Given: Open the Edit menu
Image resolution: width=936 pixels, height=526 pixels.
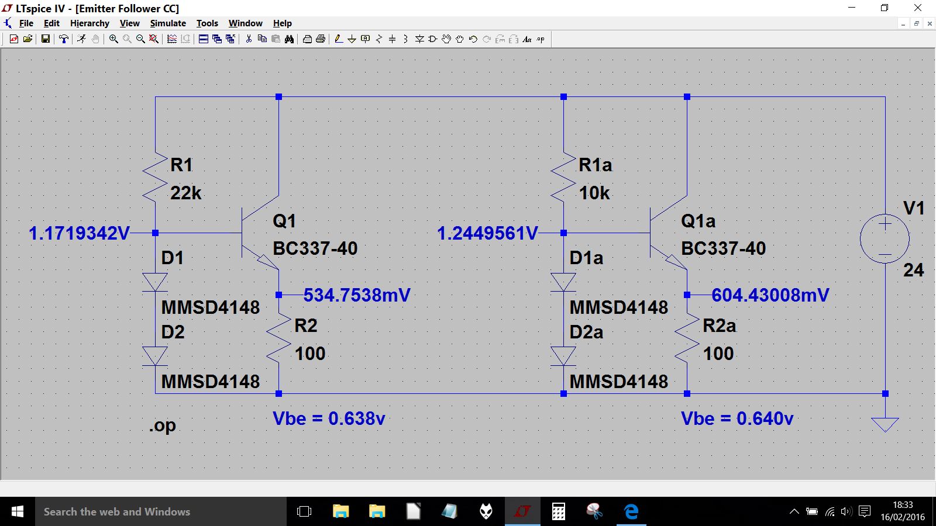Looking at the screenshot, I should (x=51, y=23).
